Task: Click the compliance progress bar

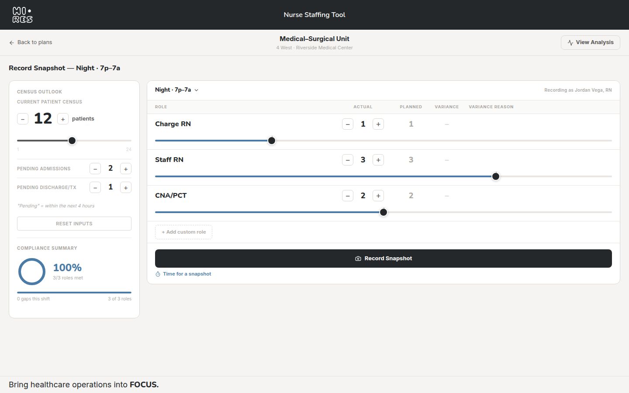Action: (x=74, y=293)
